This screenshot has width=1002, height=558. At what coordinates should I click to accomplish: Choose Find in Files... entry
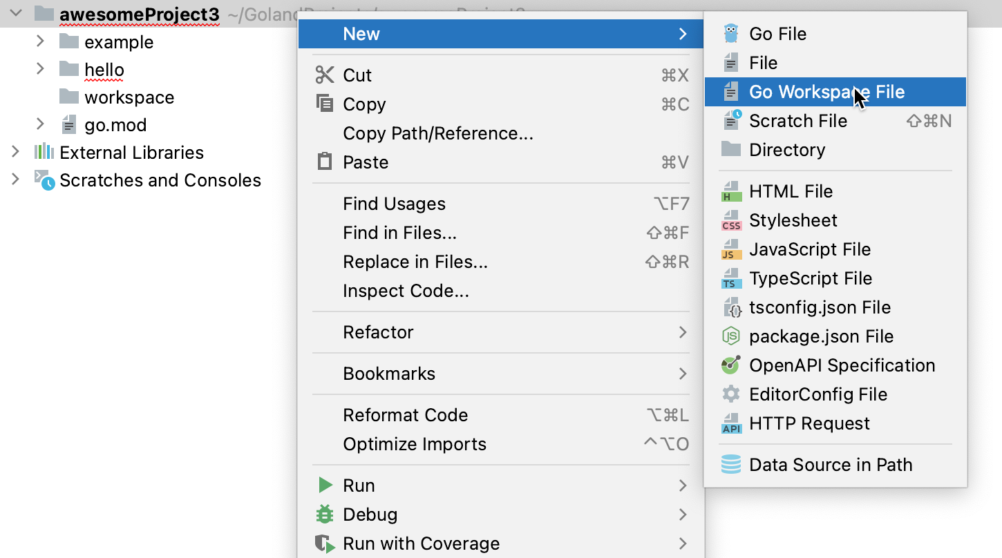[501, 233]
